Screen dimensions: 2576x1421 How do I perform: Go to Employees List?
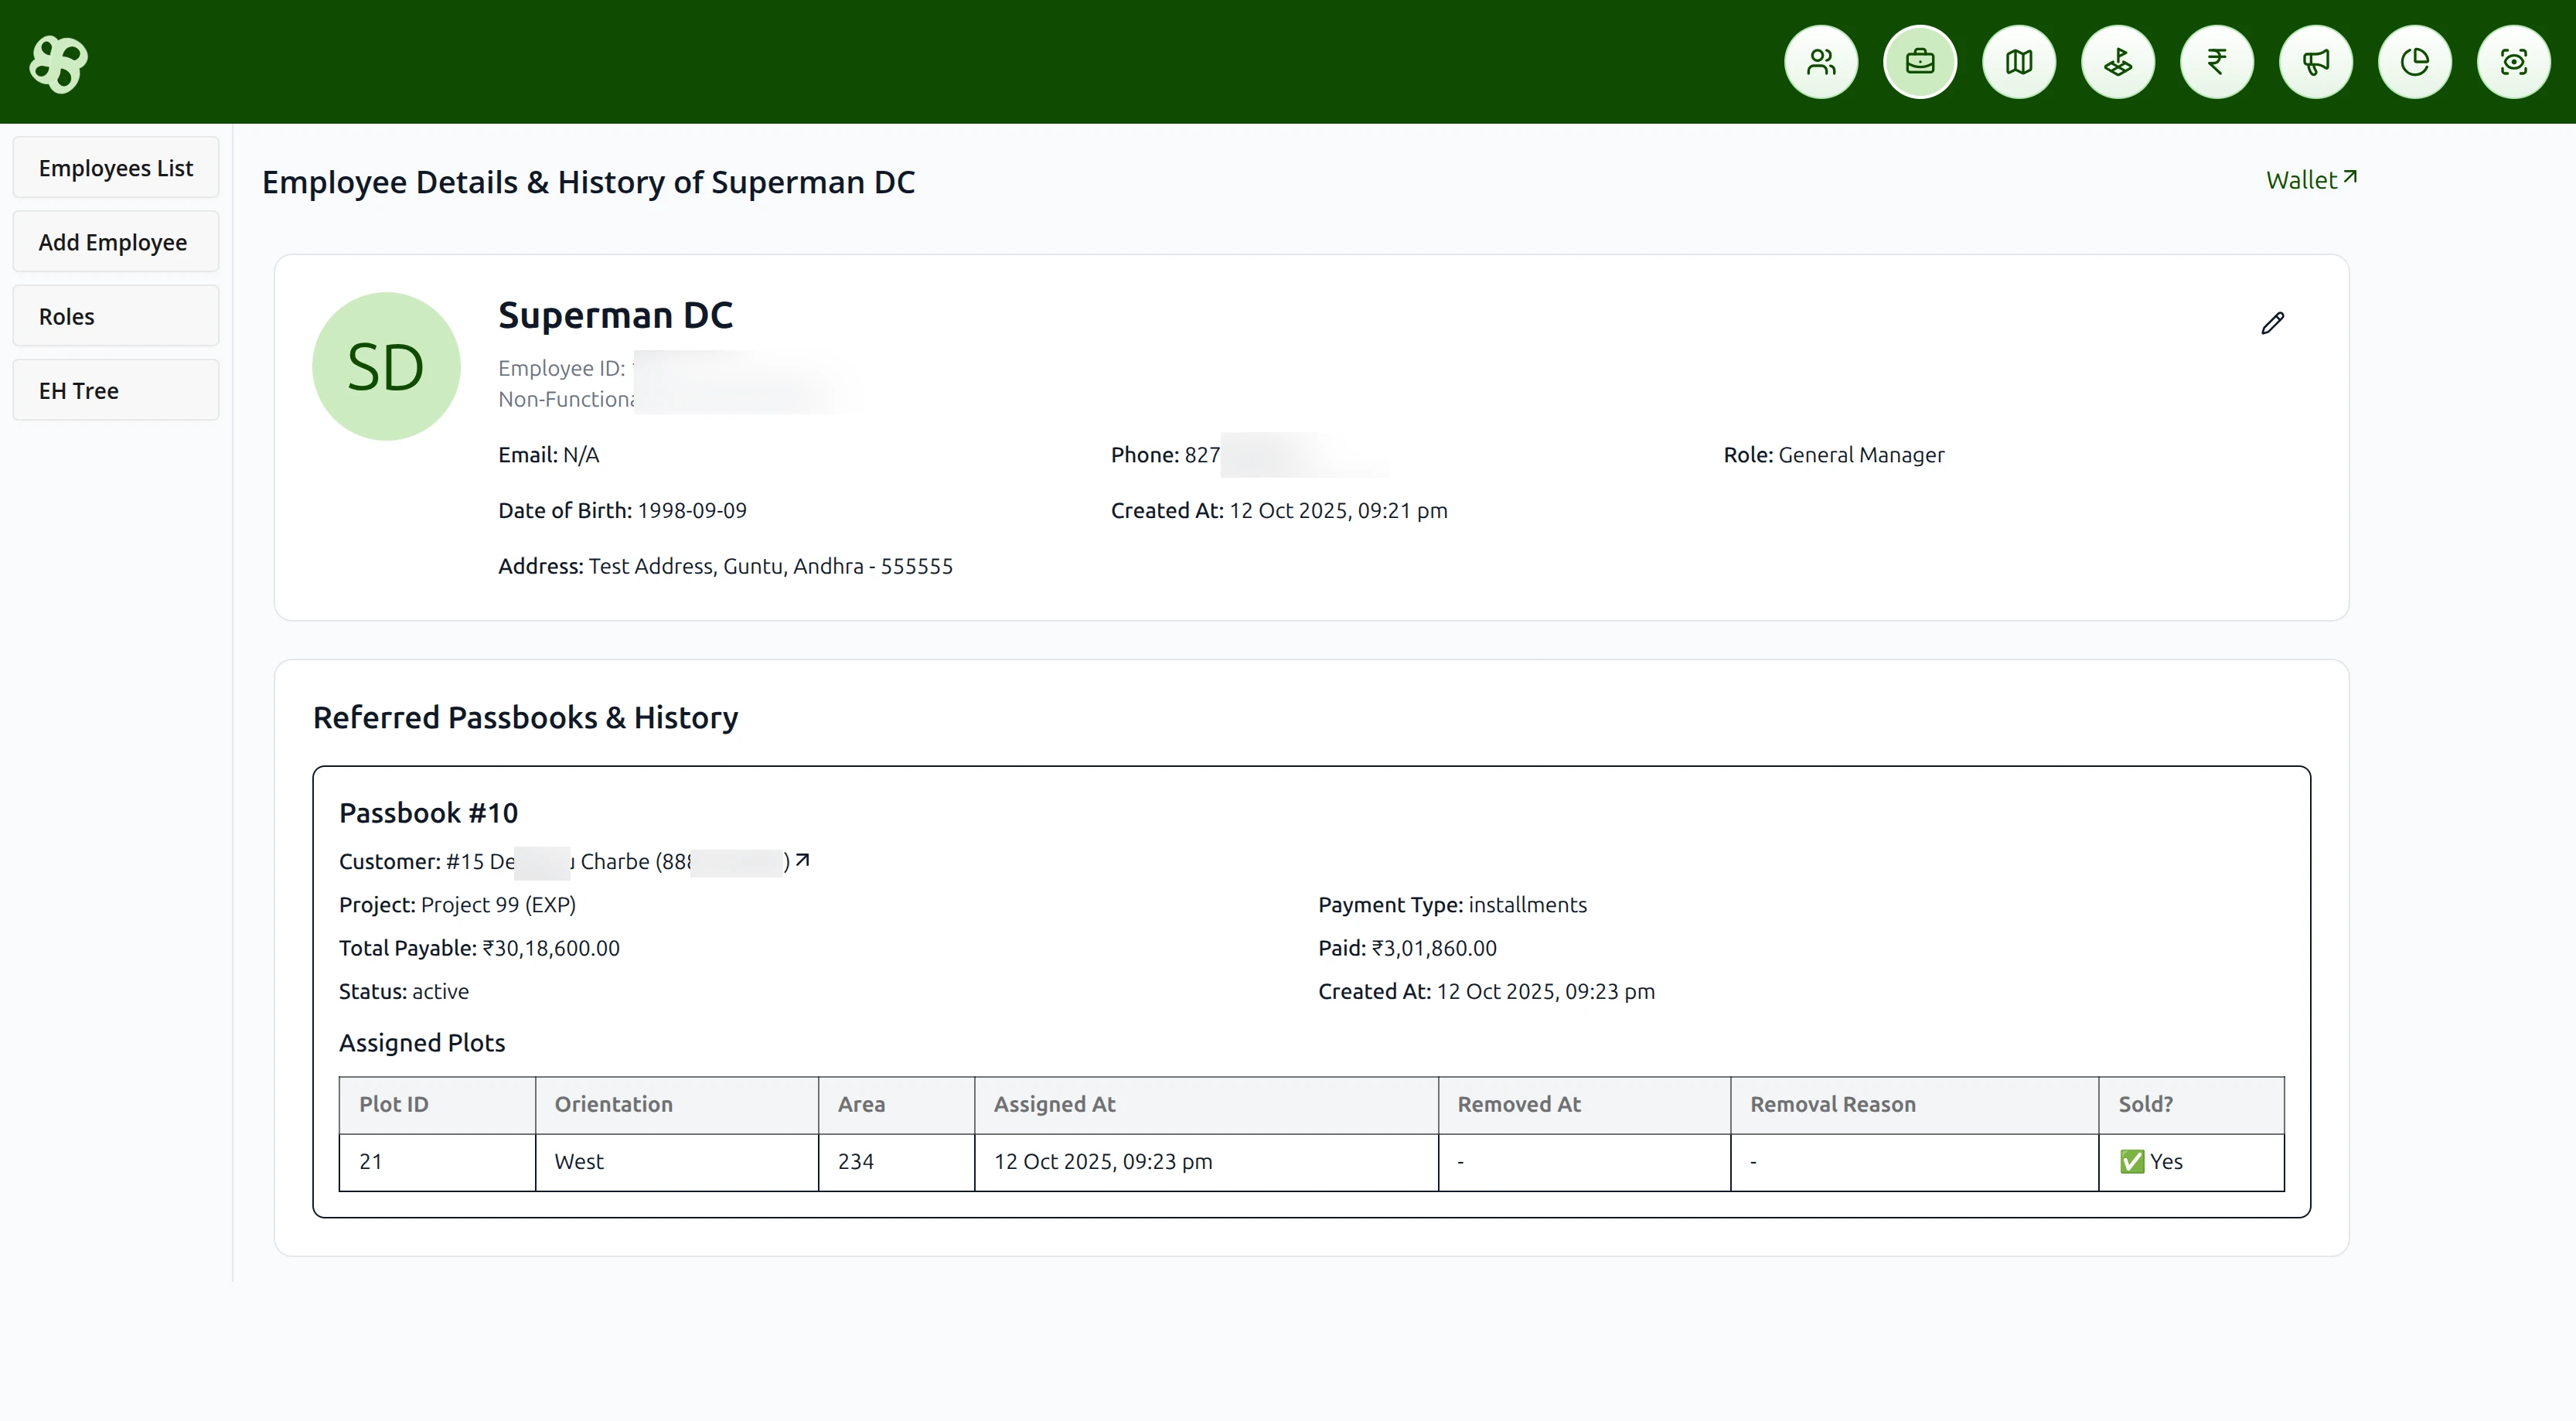point(116,168)
